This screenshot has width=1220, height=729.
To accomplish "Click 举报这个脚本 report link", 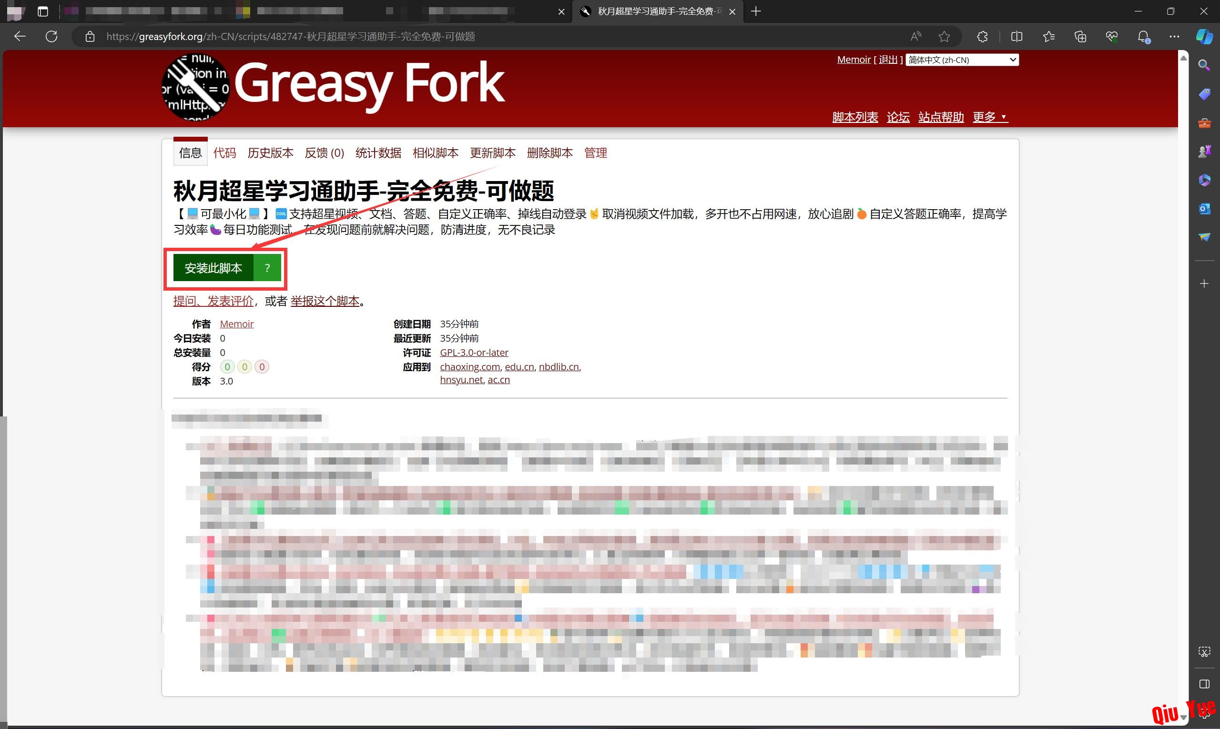I will point(325,301).
